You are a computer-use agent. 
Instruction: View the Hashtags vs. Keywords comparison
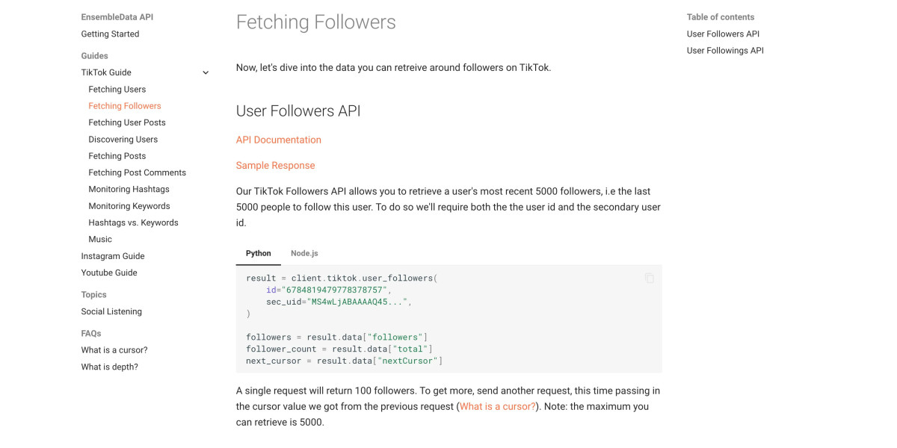coord(134,222)
